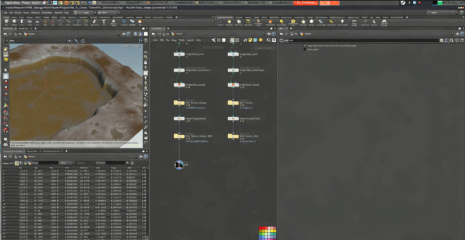The image size is (465, 240).
Task: Select the Font shelf tool
Action: (x=104, y=22)
